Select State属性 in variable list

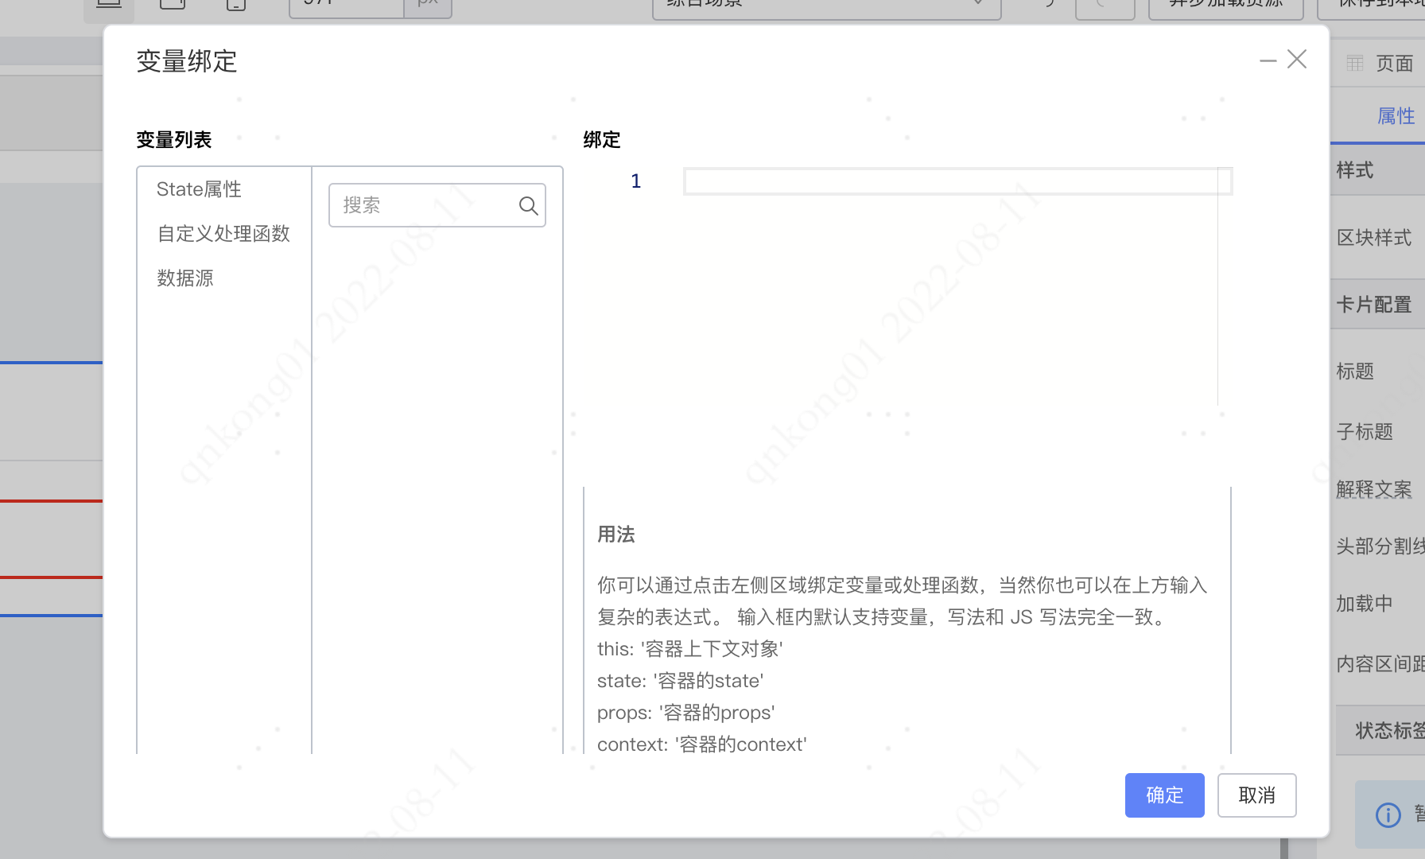tap(199, 189)
